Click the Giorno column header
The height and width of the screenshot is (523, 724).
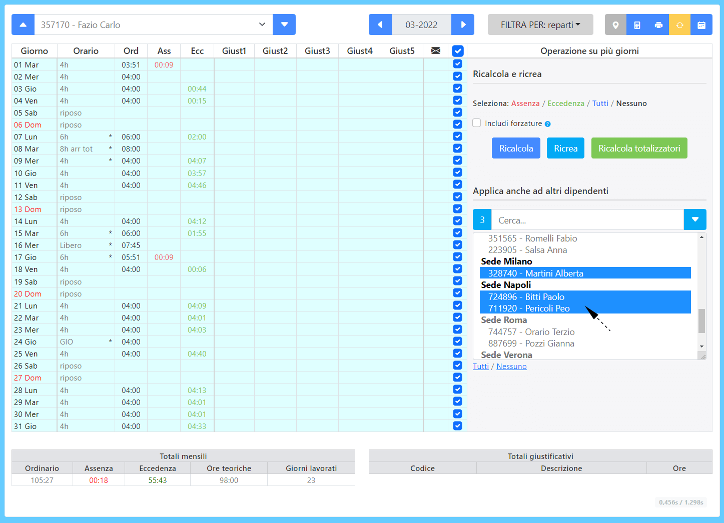(x=35, y=50)
